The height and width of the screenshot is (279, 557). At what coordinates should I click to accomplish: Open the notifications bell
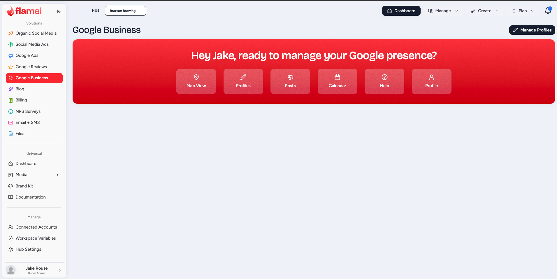coord(548,11)
